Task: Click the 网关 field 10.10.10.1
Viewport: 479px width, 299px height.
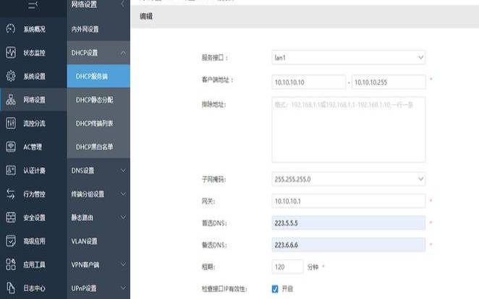Action: coord(348,201)
